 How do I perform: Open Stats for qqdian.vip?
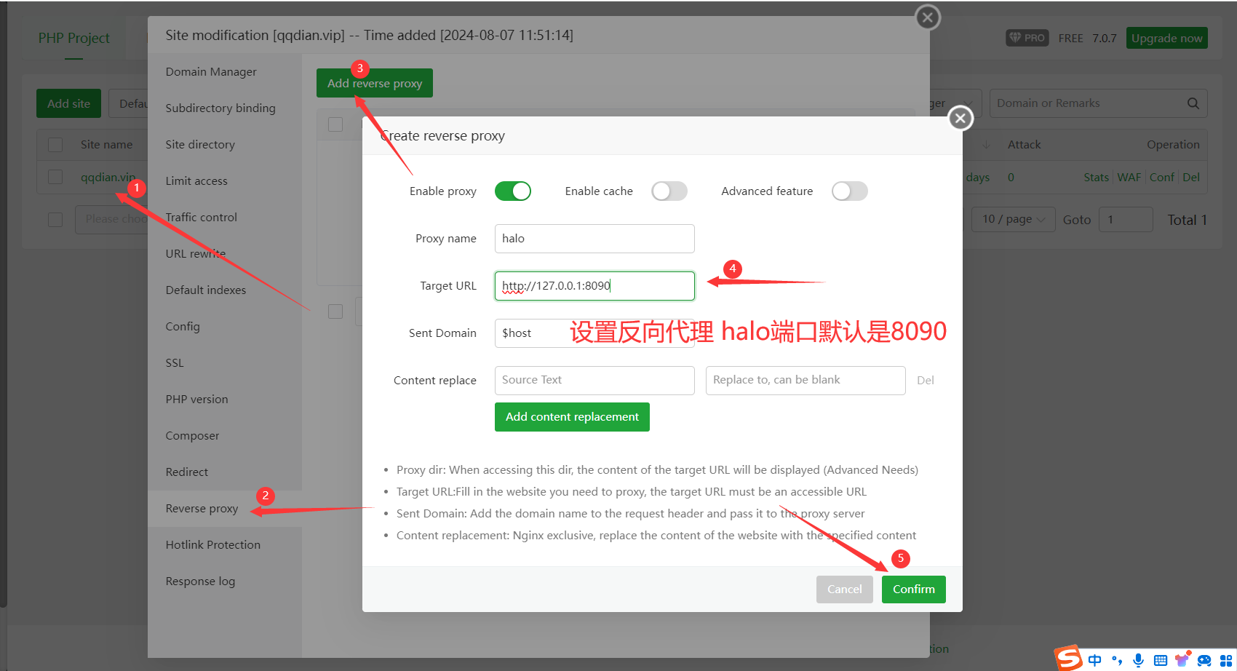(x=1096, y=178)
